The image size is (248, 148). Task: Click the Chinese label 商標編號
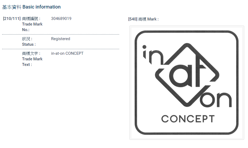[x=31, y=19]
